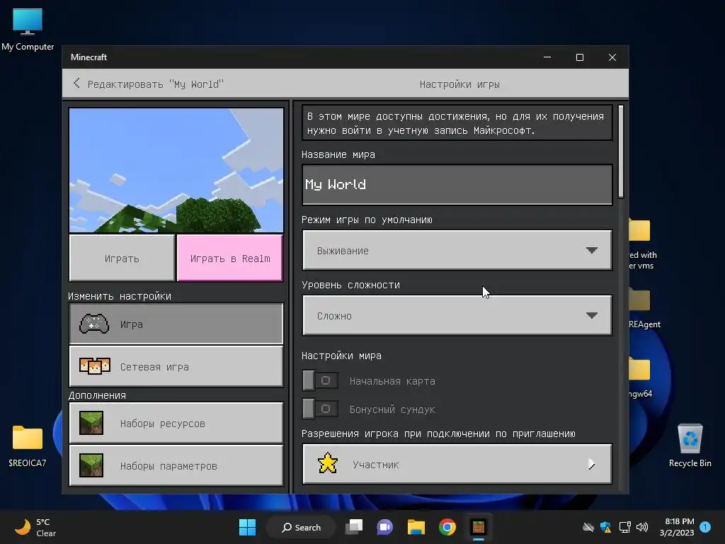Click the Minecraft taskbar icon
Screen dimensions: 725x544
(478, 527)
